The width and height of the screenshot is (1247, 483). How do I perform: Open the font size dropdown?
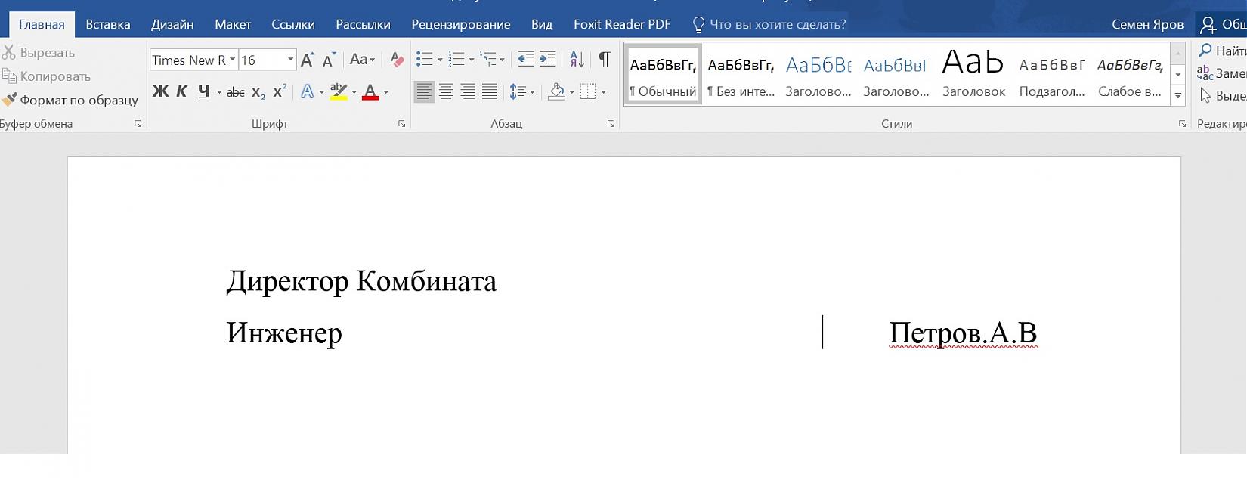coord(290,60)
